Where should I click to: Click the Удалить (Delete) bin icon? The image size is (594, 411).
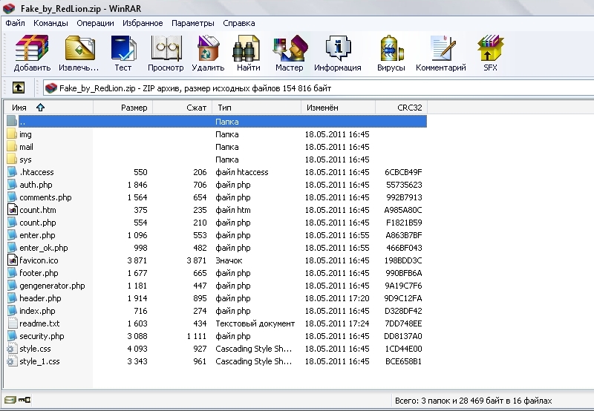[x=208, y=48]
